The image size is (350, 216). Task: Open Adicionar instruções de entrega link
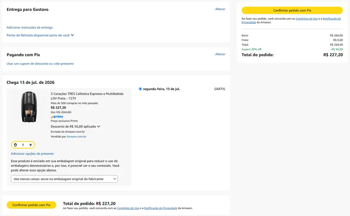click(29, 27)
